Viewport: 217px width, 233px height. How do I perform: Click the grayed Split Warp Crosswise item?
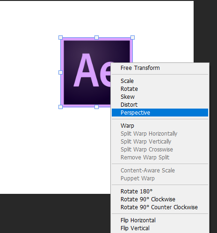pos(160,150)
